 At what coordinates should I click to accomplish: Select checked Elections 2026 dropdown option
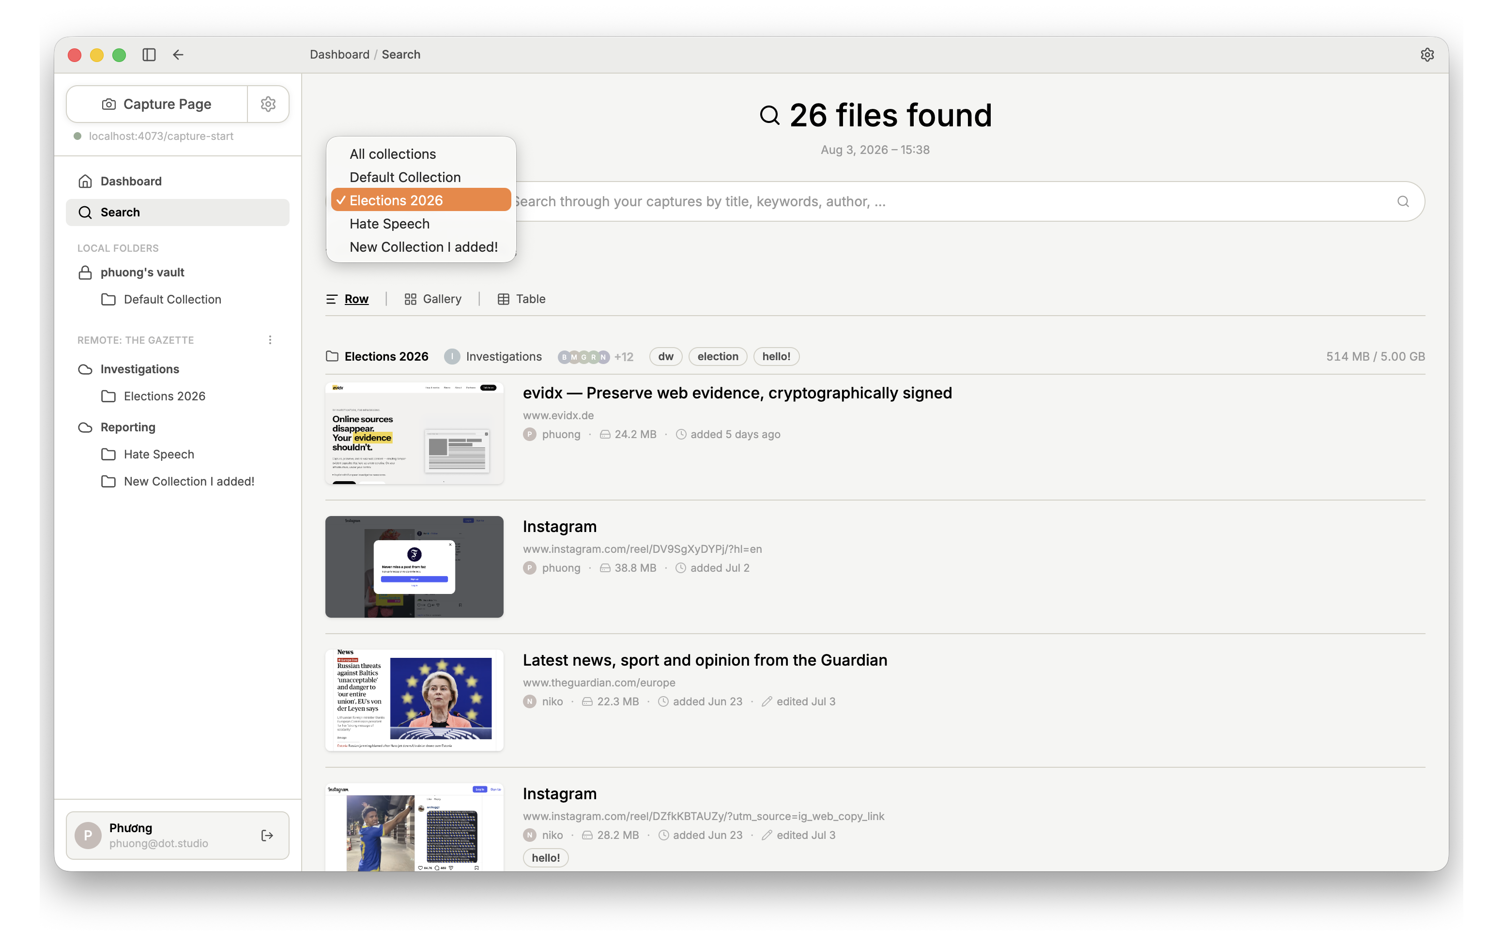(x=421, y=200)
